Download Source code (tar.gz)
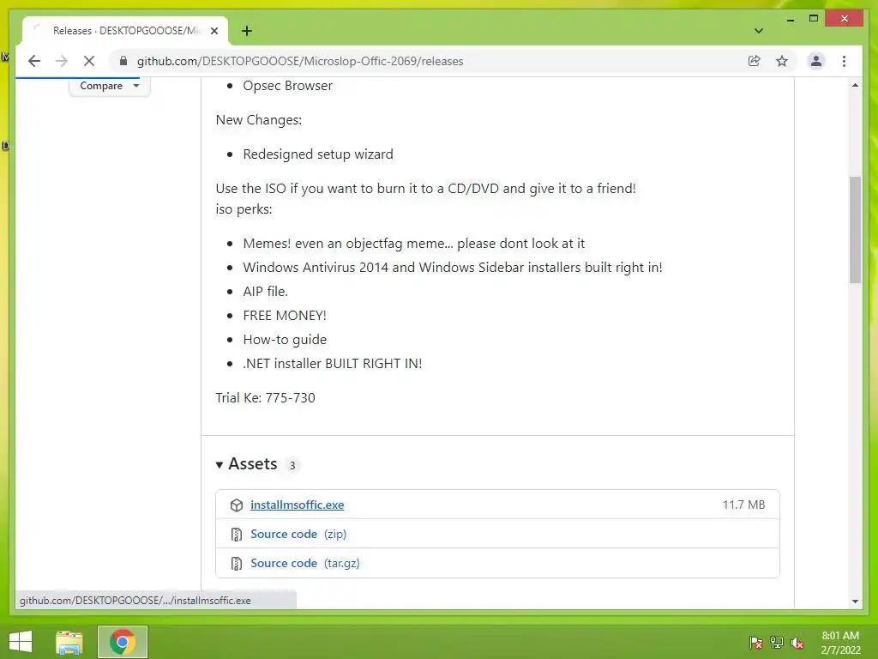The height and width of the screenshot is (659, 878). pos(304,563)
